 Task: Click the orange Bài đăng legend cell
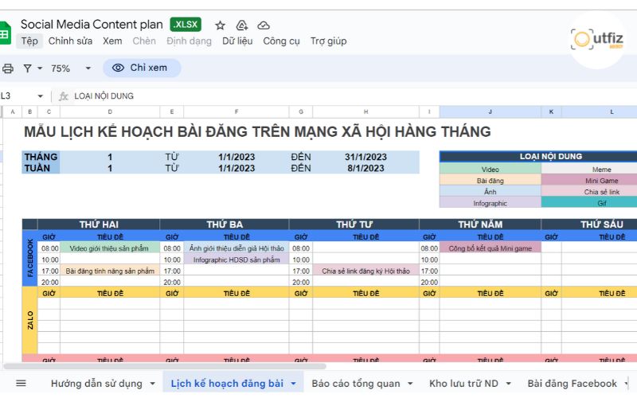[x=490, y=181]
